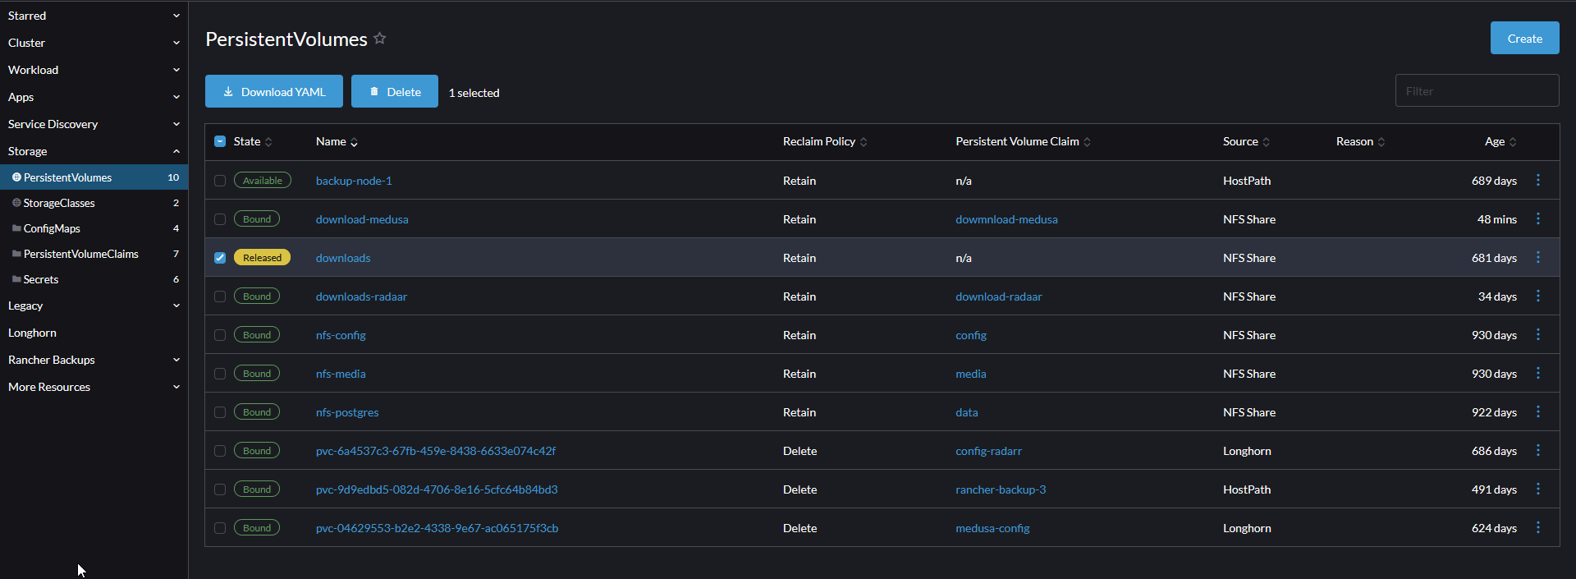Click the Download YAML button
Viewport: 1576px width, 579px height.
(275, 92)
